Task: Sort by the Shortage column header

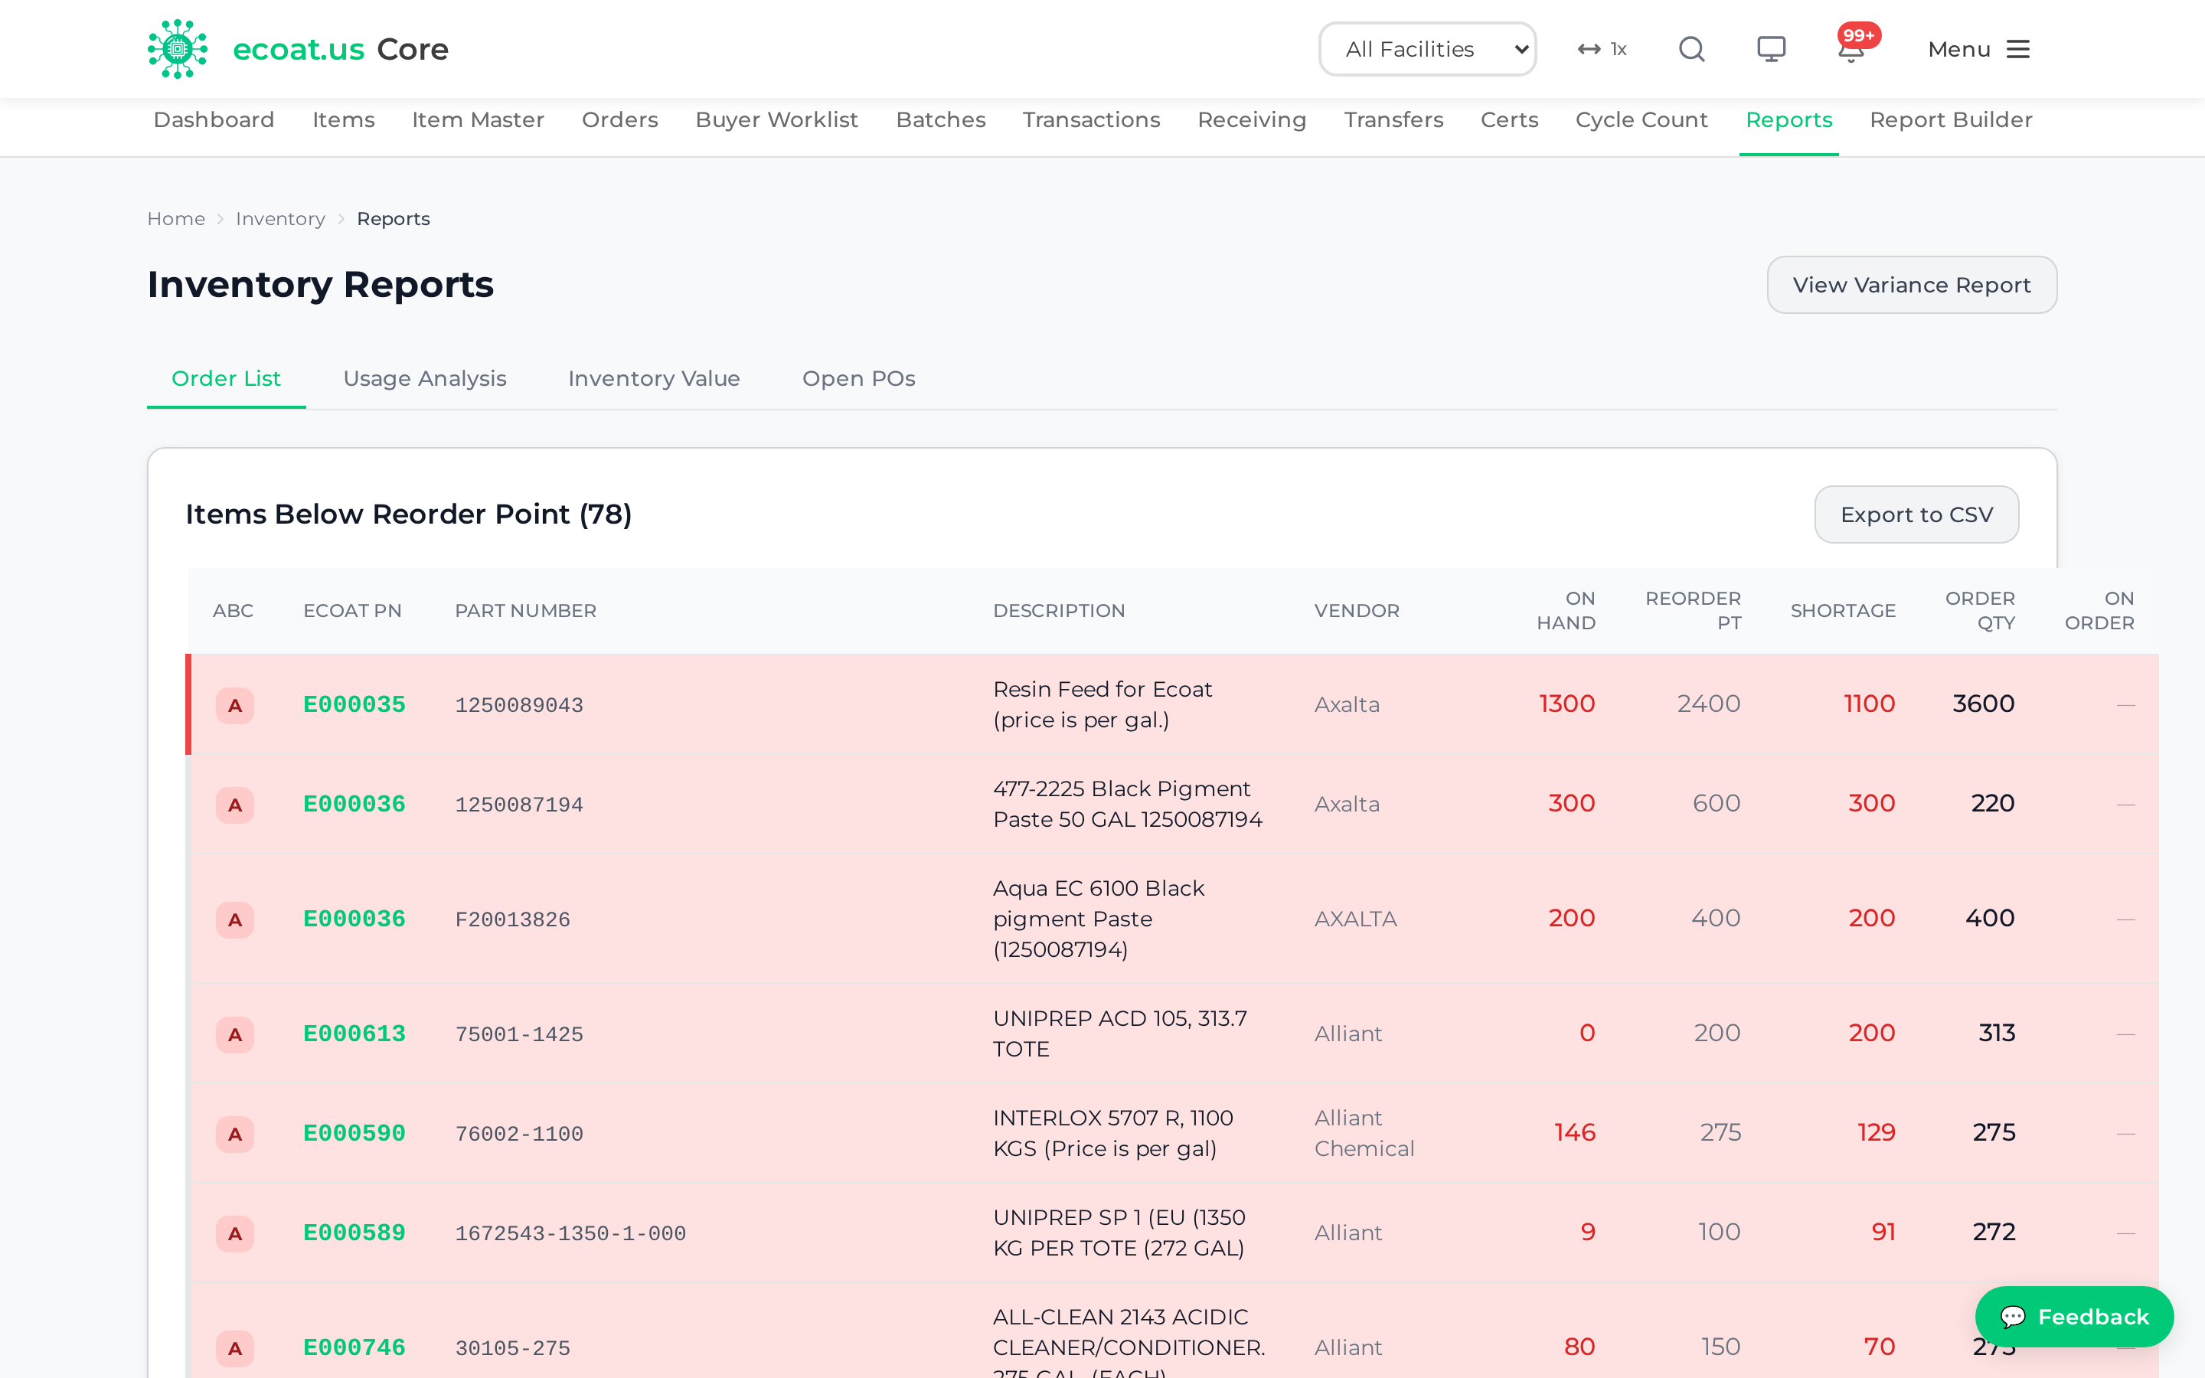Action: pos(1842,611)
